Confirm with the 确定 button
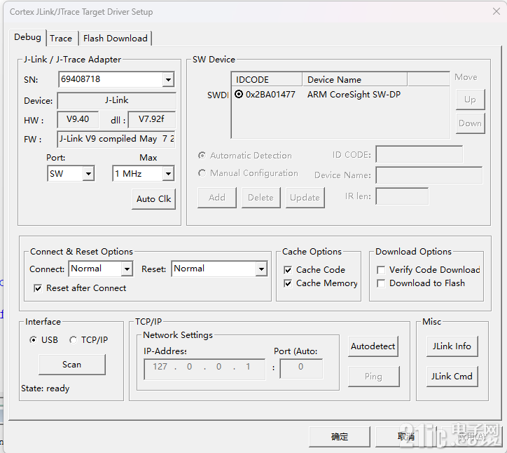 click(340, 436)
